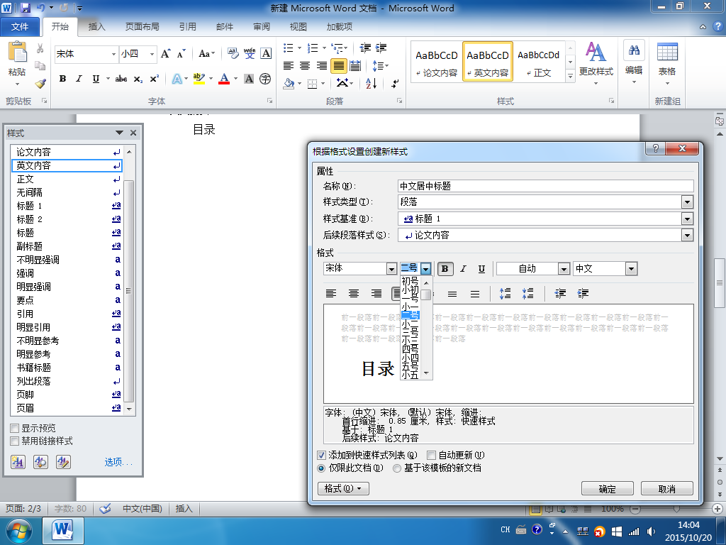This screenshot has height=545, width=726.
Task: Apply subscript formatting in ribbon
Action: tap(138, 79)
